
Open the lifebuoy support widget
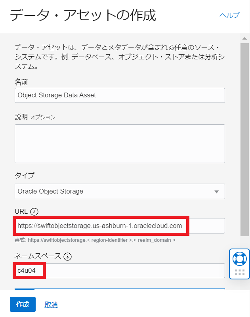pyautogui.click(x=239, y=258)
